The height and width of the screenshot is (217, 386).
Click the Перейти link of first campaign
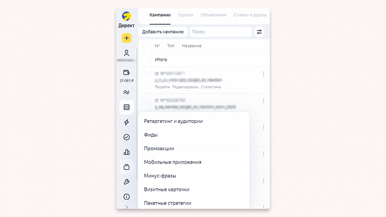(162, 87)
